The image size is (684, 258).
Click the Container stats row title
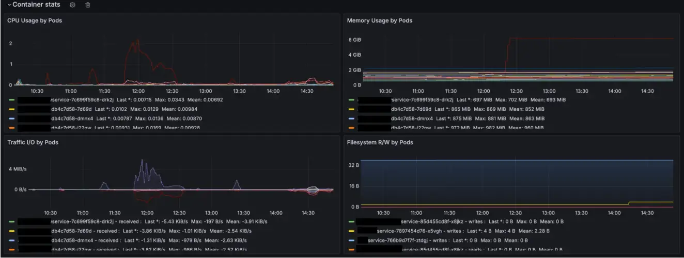pos(36,5)
